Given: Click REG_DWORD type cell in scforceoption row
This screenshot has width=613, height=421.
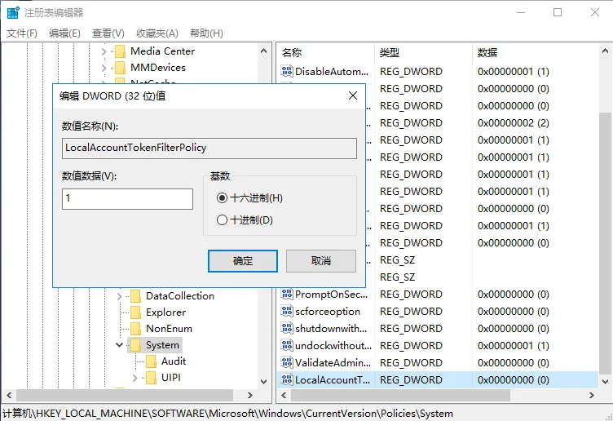Looking at the screenshot, I should click(x=411, y=312).
